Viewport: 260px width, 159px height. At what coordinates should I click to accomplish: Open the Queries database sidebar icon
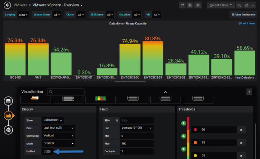[x=8, y=101]
